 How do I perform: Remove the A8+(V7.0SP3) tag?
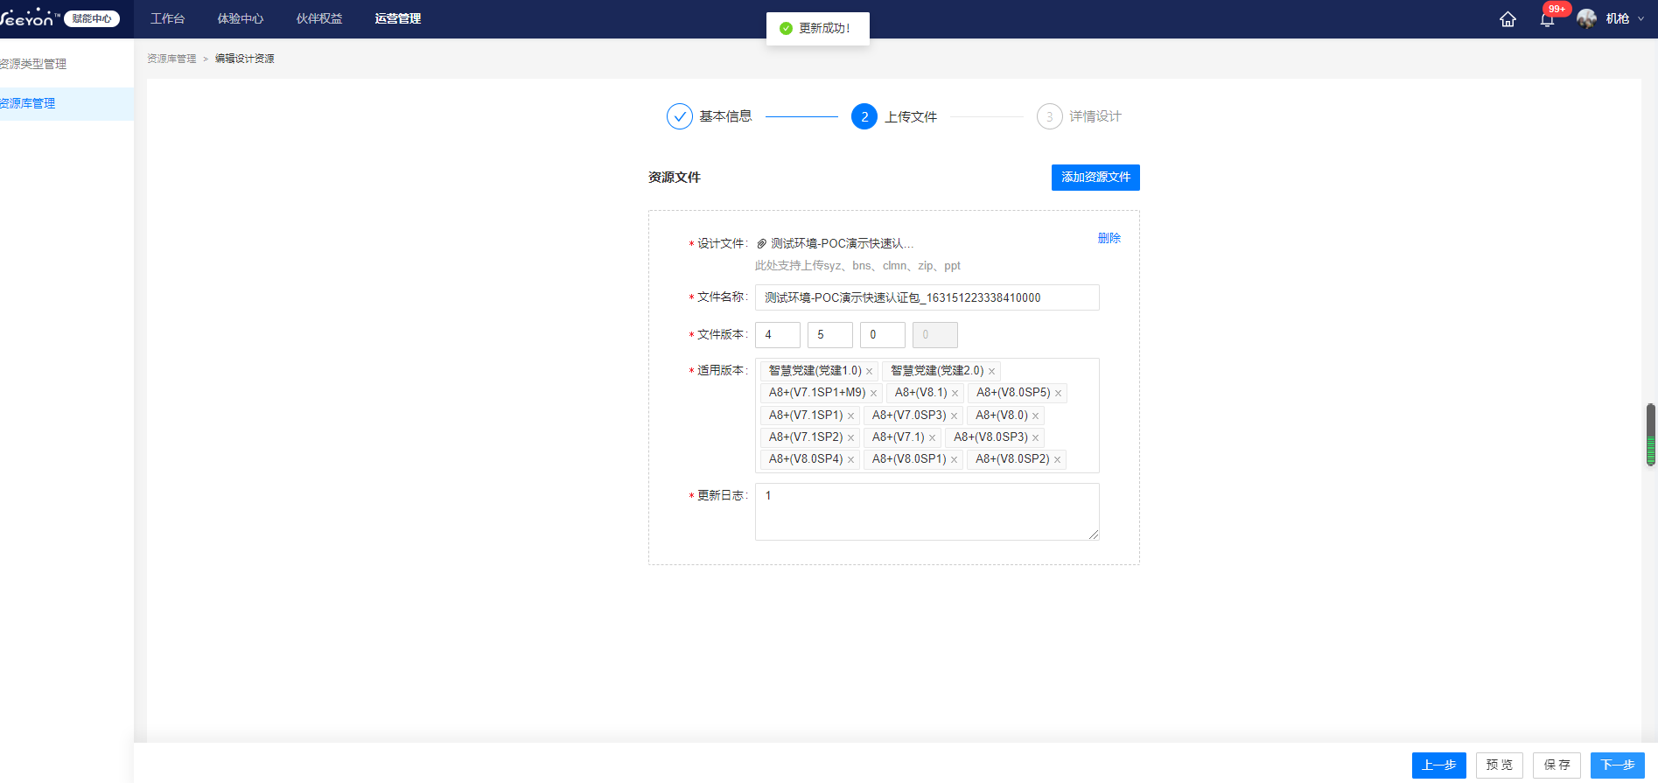[954, 416]
